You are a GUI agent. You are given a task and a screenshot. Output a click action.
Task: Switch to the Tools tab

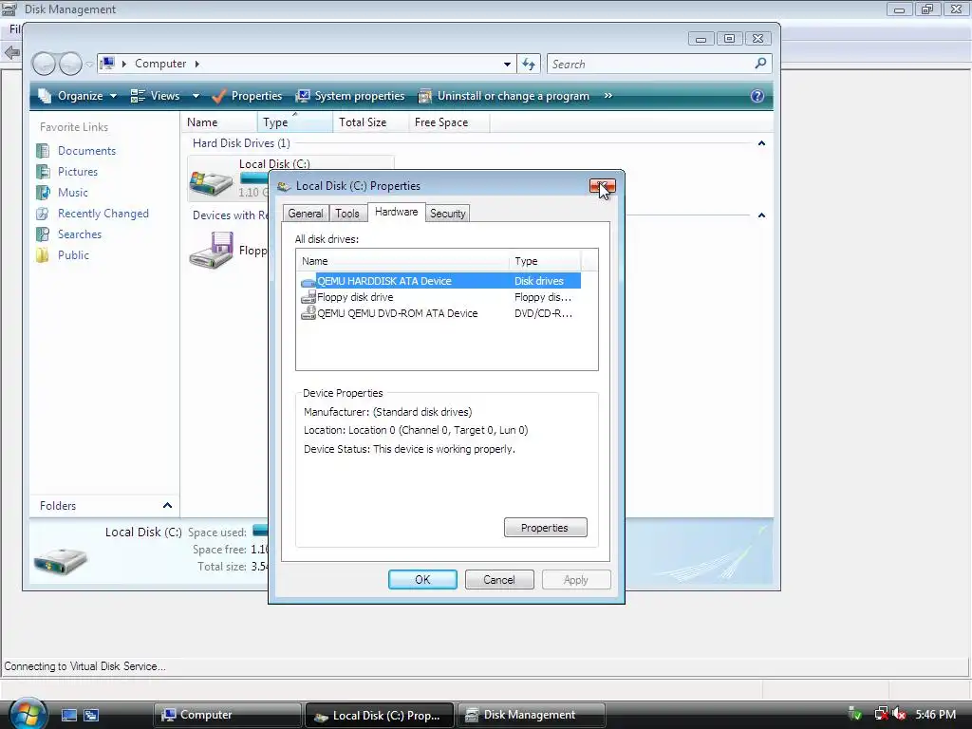347,214
